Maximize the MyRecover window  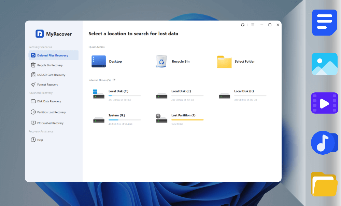(x=270, y=25)
